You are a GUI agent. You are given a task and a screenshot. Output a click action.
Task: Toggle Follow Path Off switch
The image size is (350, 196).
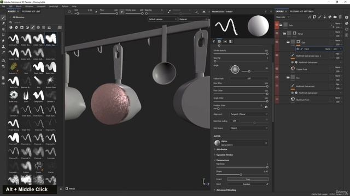pos(249,78)
